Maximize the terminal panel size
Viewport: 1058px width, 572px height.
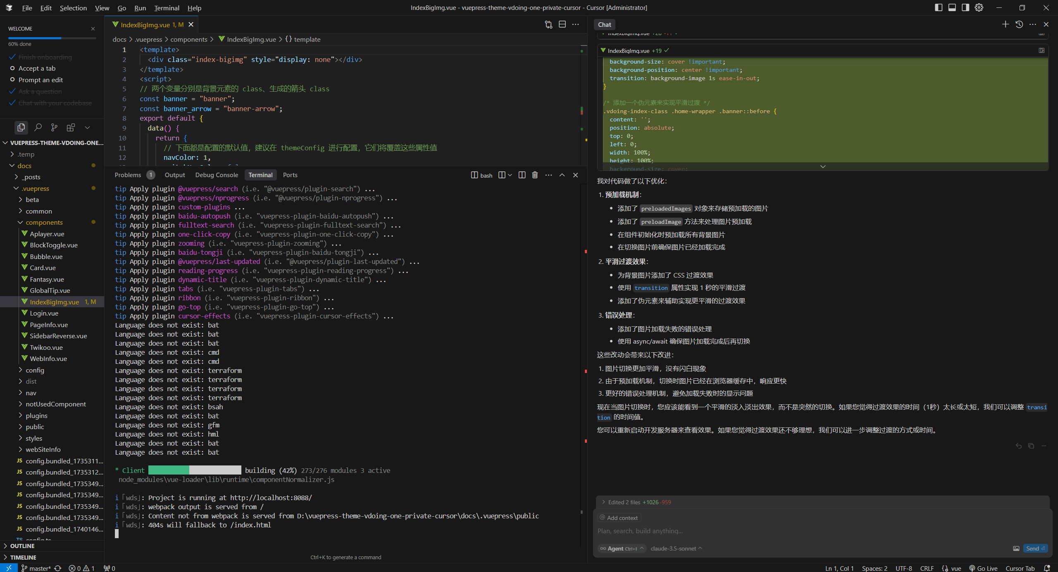tap(562, 175)
